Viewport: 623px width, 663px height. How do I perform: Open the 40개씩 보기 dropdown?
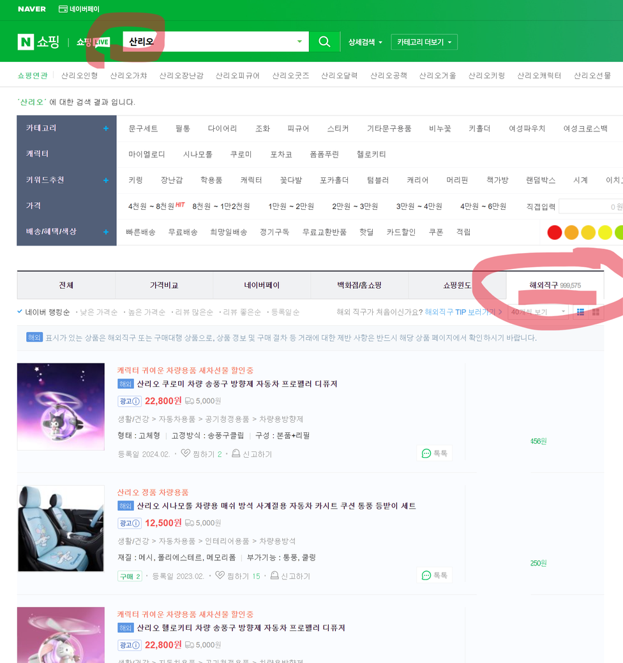click(539, 312)
